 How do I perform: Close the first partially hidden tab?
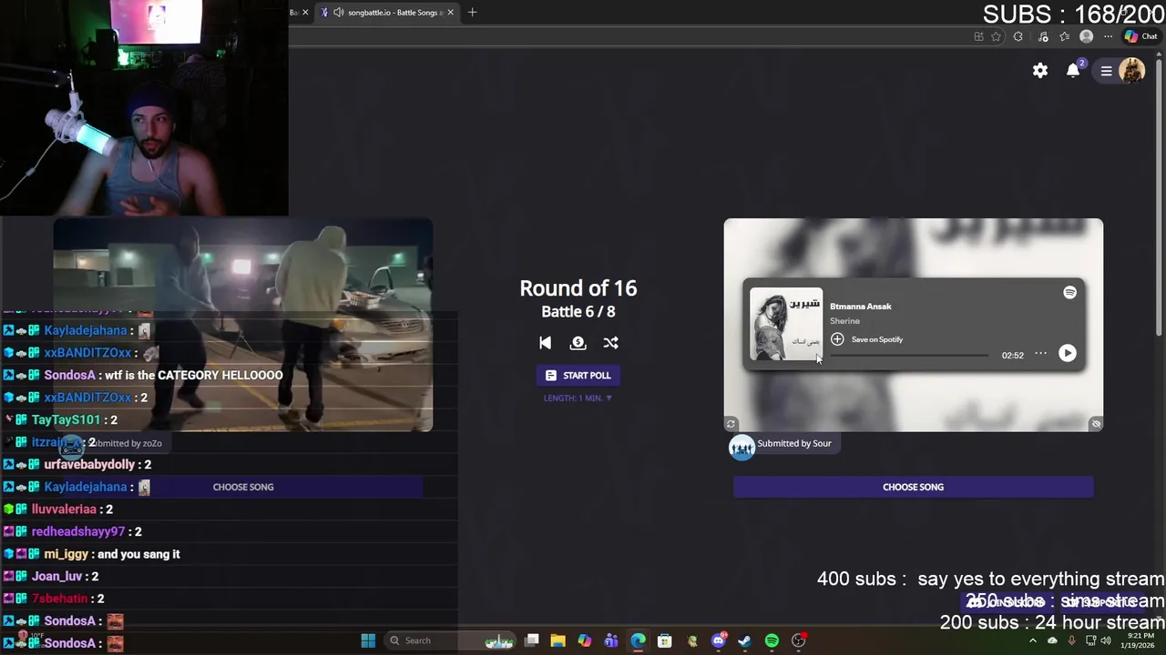[305, 13]
